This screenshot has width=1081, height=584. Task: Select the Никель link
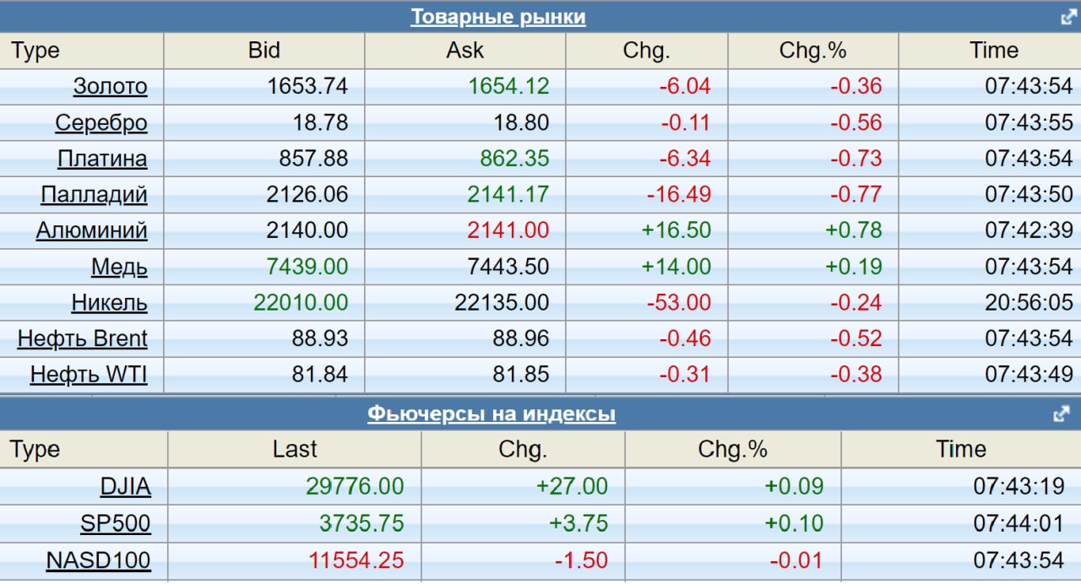coord(109,302)
